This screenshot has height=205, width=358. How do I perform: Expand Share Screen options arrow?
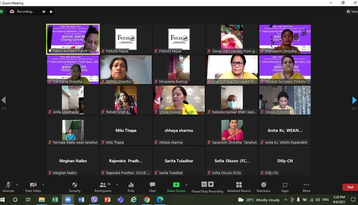(186, 184)
